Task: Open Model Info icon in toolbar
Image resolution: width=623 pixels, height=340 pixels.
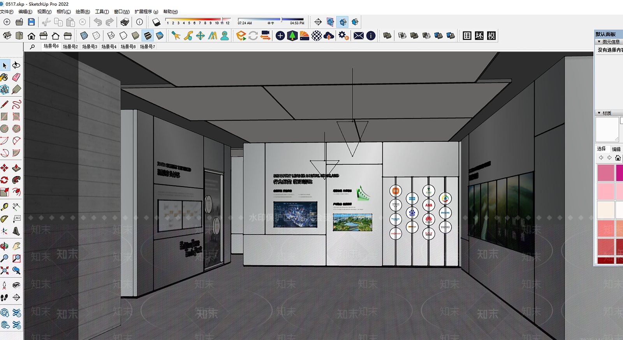Action: coord(139,22)
